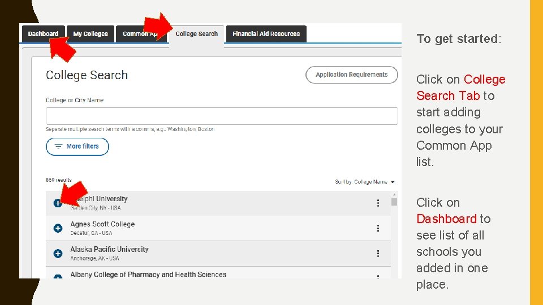Click the Application Requirements button
Image resolution: width=543 pixels, height=305 pixels.
(x=351, y=75)
